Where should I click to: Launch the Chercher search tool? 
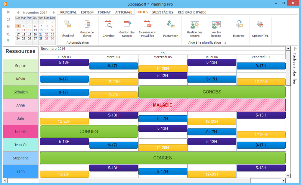point(108,29)
